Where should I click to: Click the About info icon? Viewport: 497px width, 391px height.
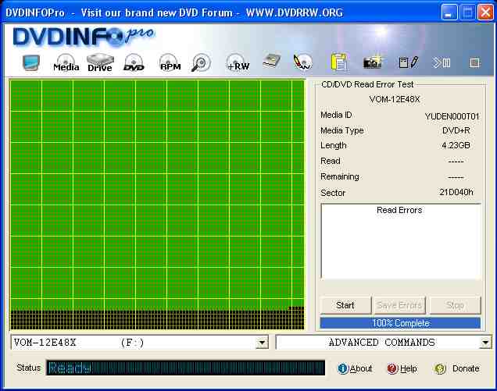tap(342, 368)
